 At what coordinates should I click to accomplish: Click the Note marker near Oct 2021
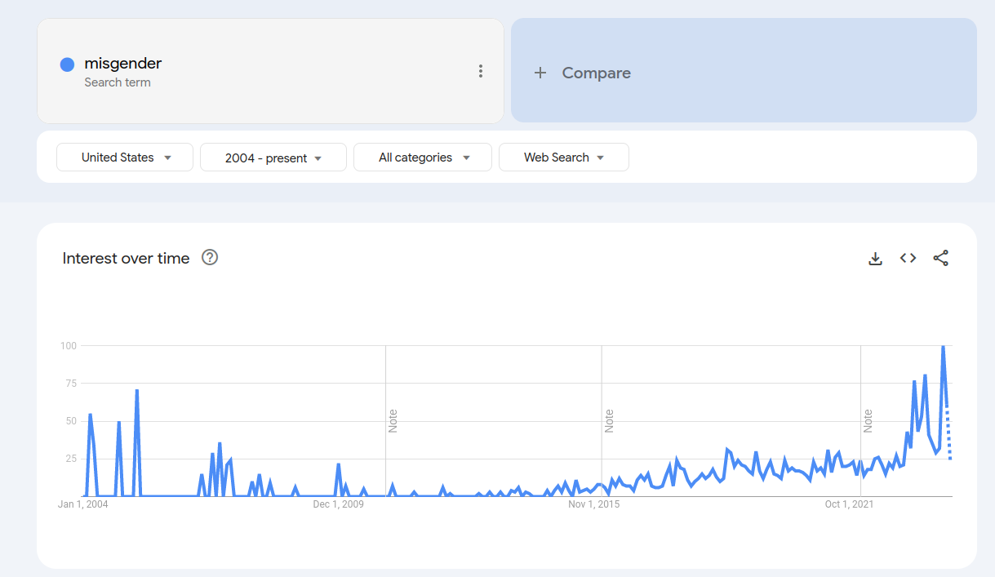point(868,421)
